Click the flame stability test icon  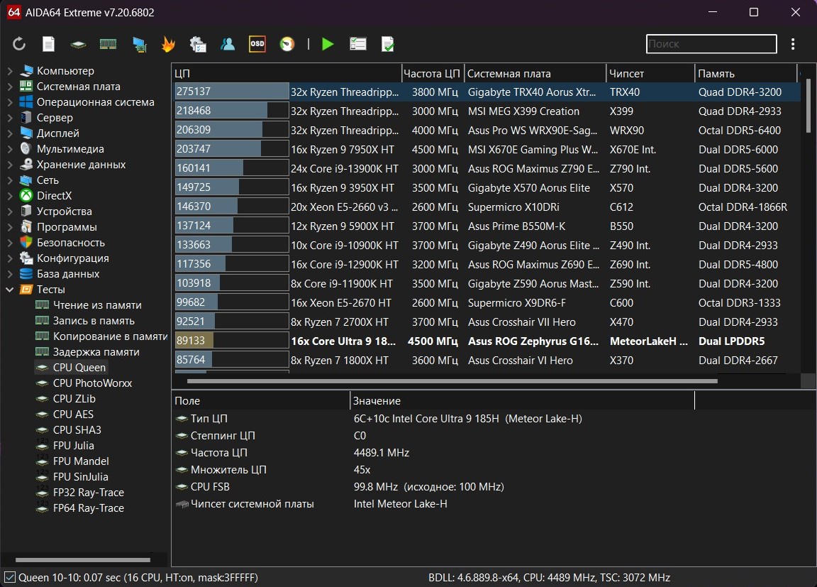[168, 44]
